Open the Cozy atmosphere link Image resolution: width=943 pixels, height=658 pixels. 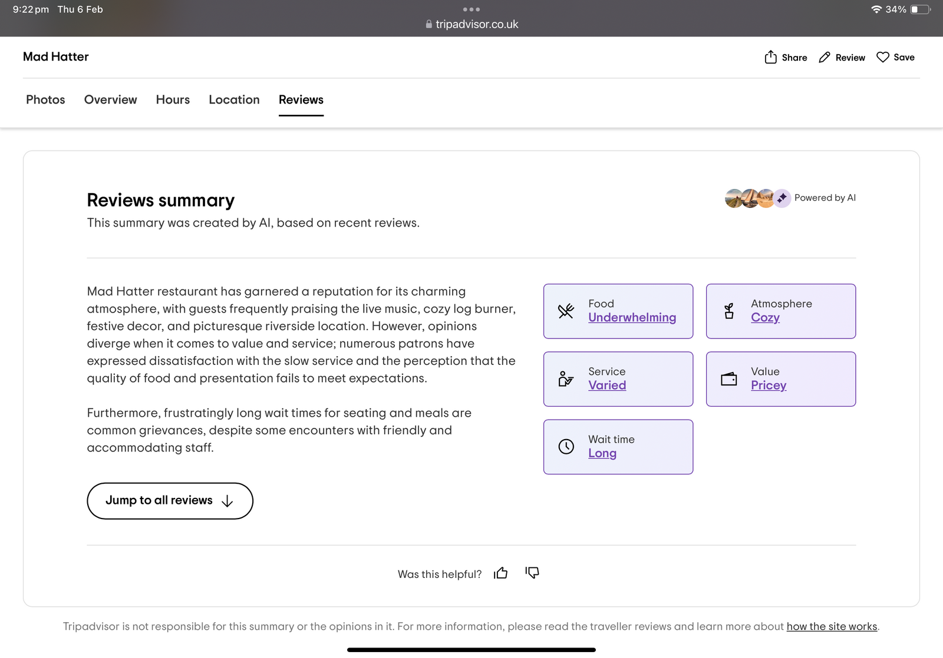765,318
